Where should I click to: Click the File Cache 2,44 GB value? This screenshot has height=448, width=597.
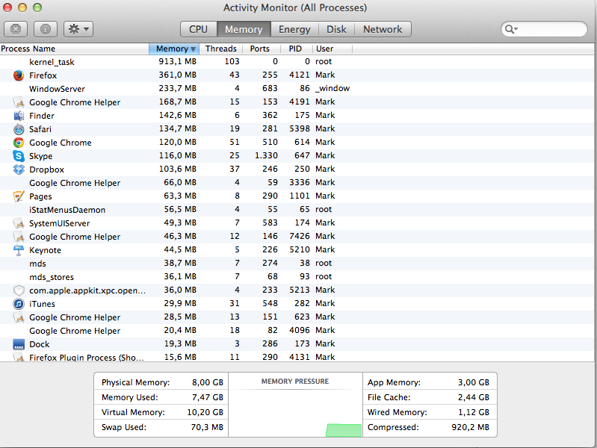coord(474,397)
